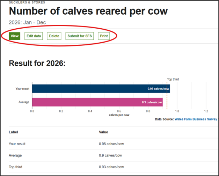Open the Edit data tab

click(x=34, y=36)
